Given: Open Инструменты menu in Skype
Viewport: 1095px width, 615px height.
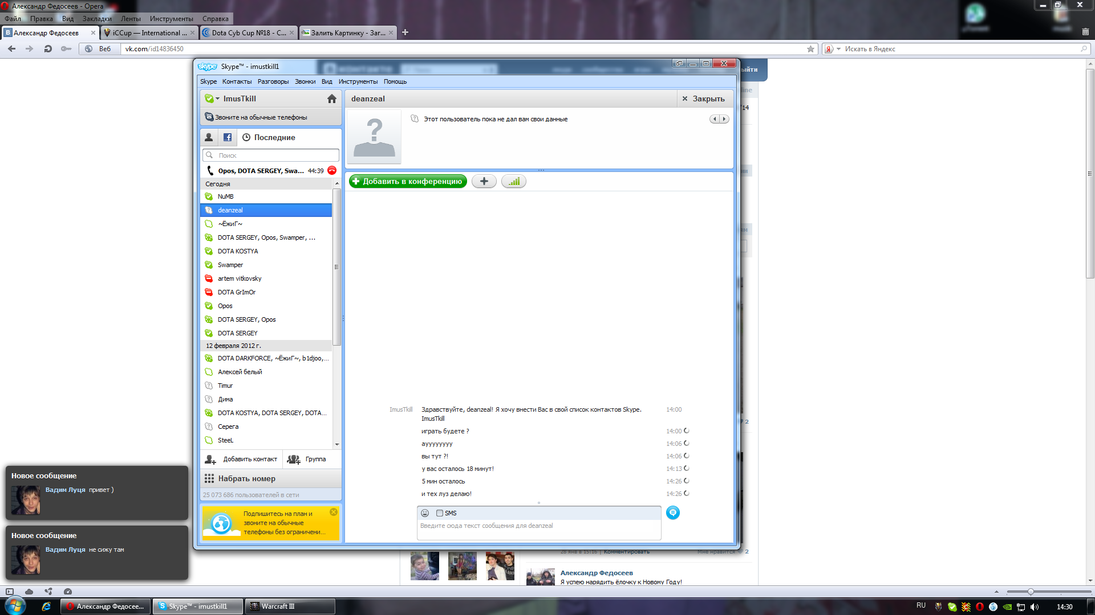Looking at the screenshot, I should pos(358,81).
